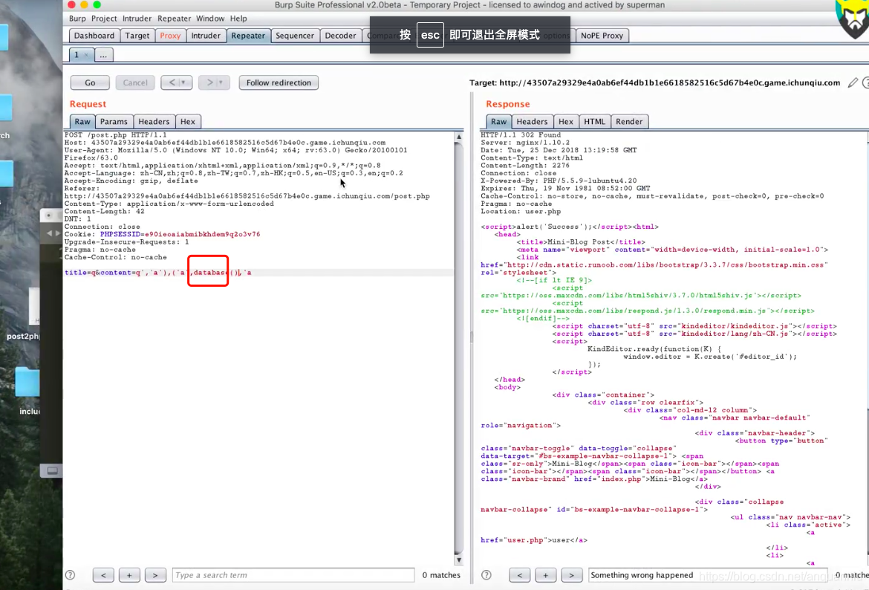Click response search help icon

point(486,575)
